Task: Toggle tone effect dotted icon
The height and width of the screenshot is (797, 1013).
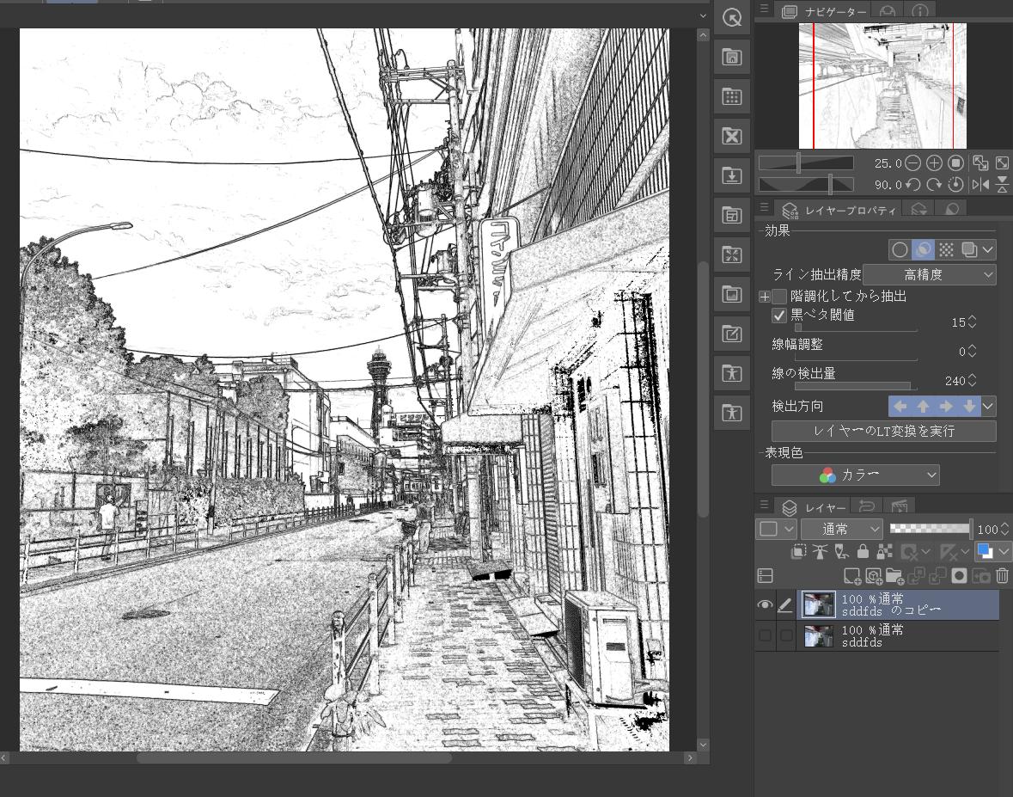Action: (x=947, y=249)
